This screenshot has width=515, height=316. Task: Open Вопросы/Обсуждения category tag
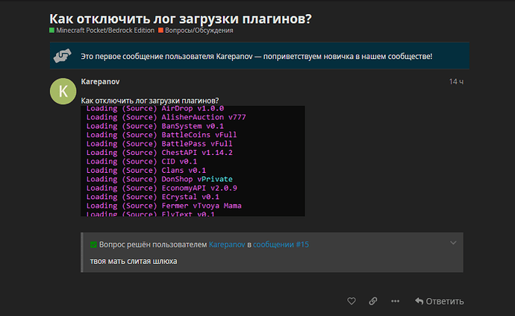pos(199,30)
